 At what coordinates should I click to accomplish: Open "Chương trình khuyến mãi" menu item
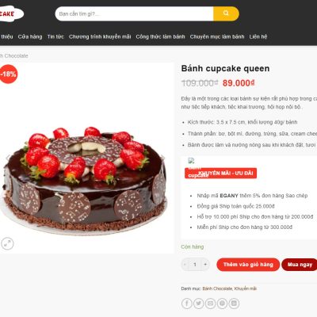pyautogui.click(x=100, y=36)
